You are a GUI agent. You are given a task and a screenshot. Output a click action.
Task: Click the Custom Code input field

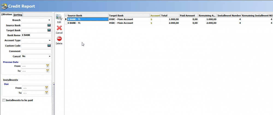pos(34,46)
